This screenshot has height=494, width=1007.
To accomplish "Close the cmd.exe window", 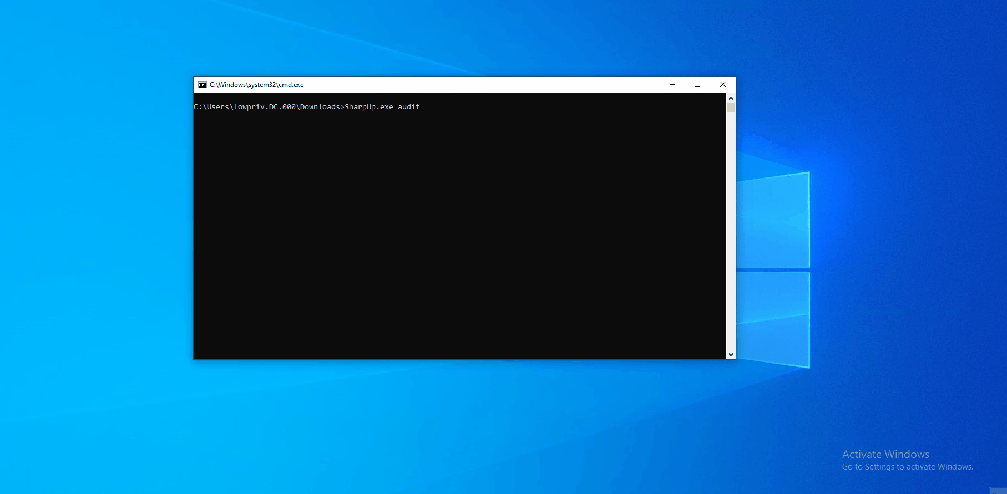I will 723,85.
